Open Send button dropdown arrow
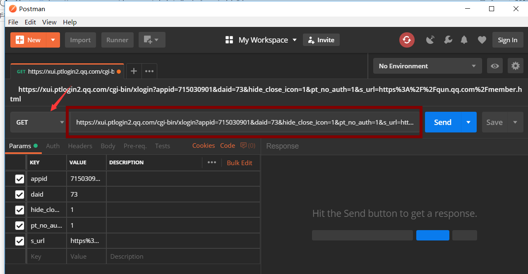Image resolution: width=528 pixels, height=274 pixels. (468, 122)
